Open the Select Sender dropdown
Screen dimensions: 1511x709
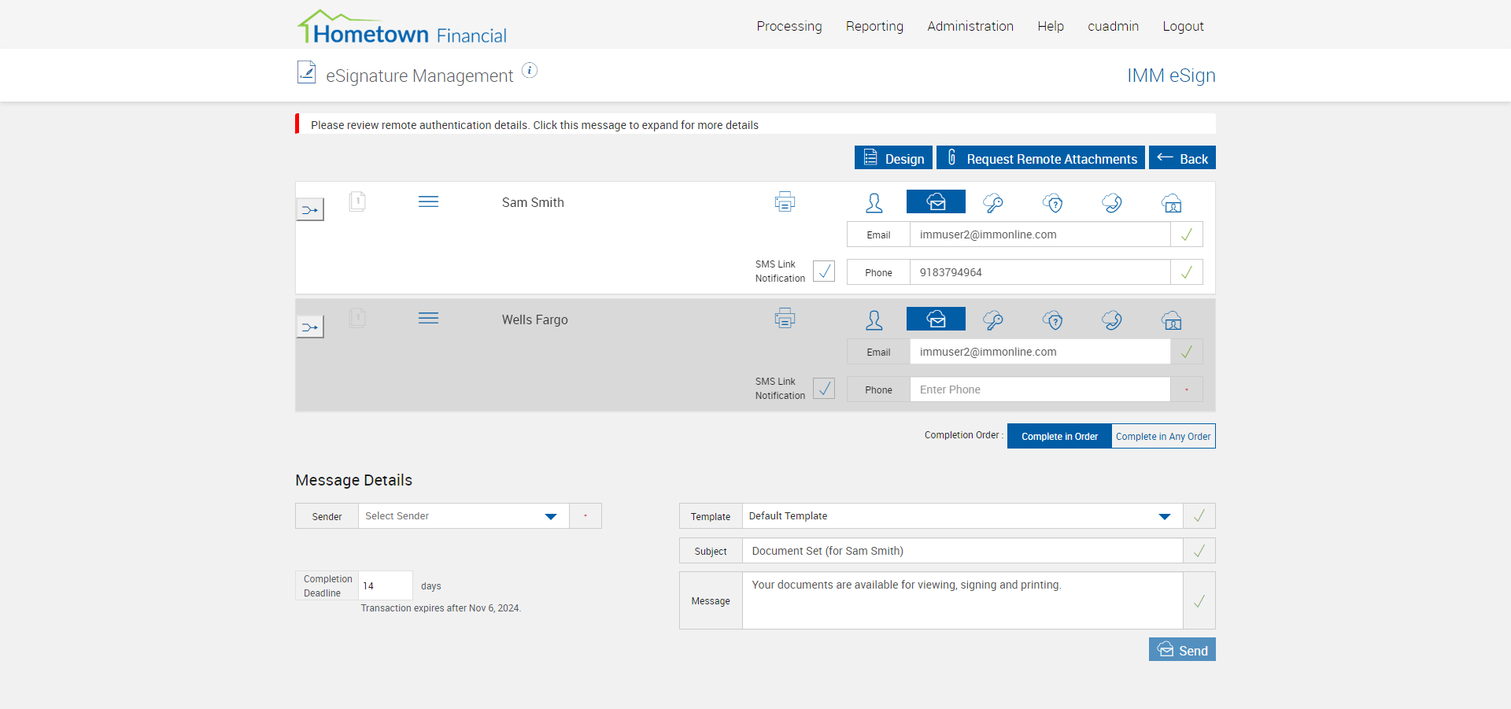464,516
